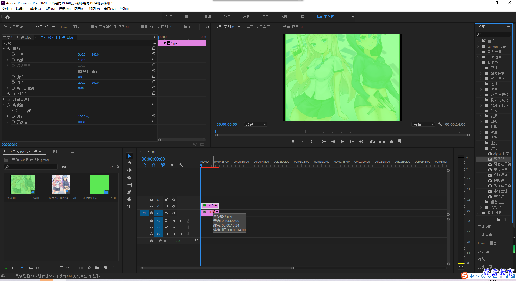Open Lumetri 颜色 panel
The height and width of the screenshot is (281, 516).
pos(487,243)
